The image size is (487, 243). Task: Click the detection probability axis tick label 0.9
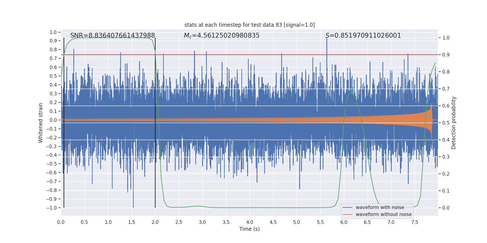click(446, 55)
